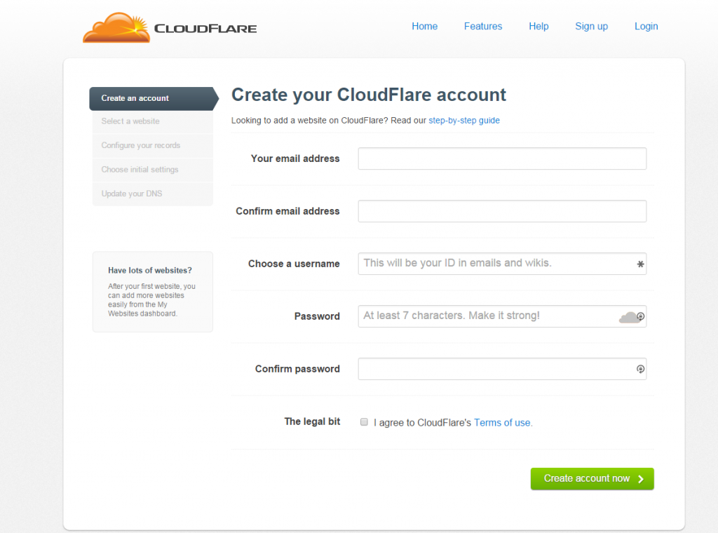Focus the Password input field

(502, 316)
